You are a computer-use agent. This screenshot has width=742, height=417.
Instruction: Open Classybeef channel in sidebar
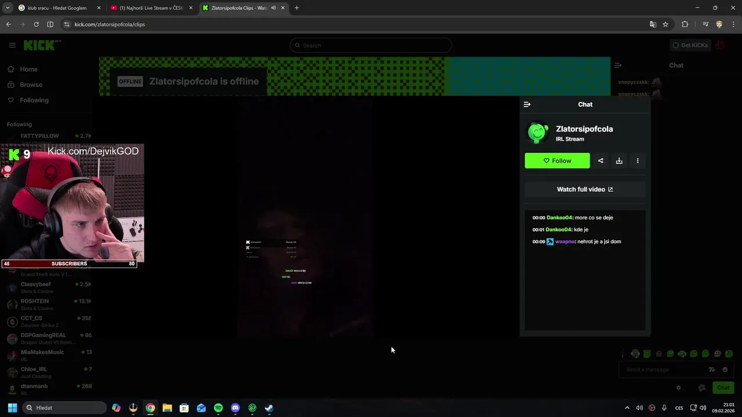coord(49,287)
